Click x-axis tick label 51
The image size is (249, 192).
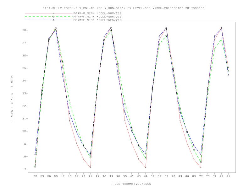click(152, 176)
